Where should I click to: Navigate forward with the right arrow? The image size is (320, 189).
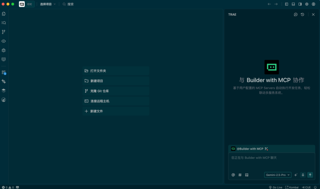[276, 4]
